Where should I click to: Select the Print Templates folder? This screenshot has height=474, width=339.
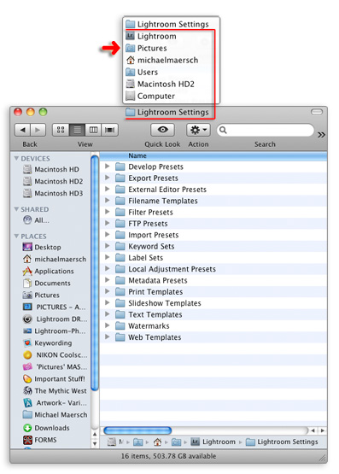pos(213,292)
